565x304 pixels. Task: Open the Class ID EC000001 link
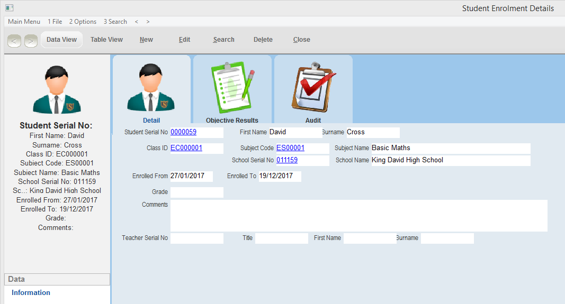[186, 148]
